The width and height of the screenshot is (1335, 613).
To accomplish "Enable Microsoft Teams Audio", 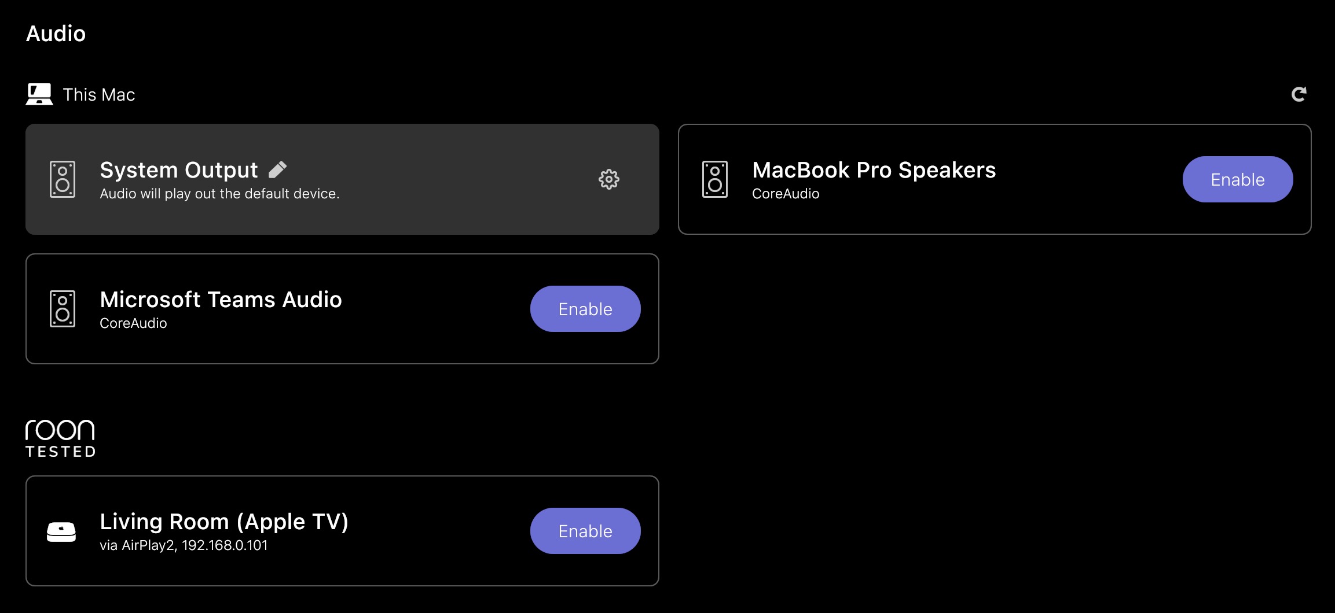I will tap(585, 309).
